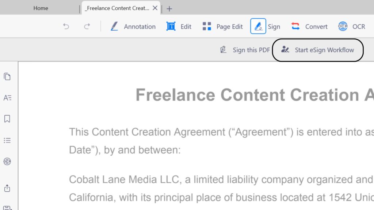374x210 pixels.
Task: Click the Sign this PDF button
Action: (x=245, y=50)
